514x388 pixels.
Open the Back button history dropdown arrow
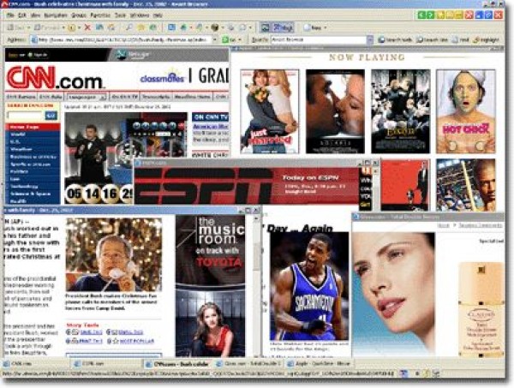coord(29,28)
